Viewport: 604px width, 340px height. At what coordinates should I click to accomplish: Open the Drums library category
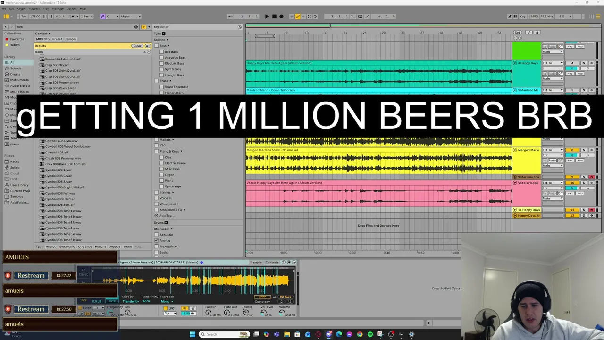(16, 74)
